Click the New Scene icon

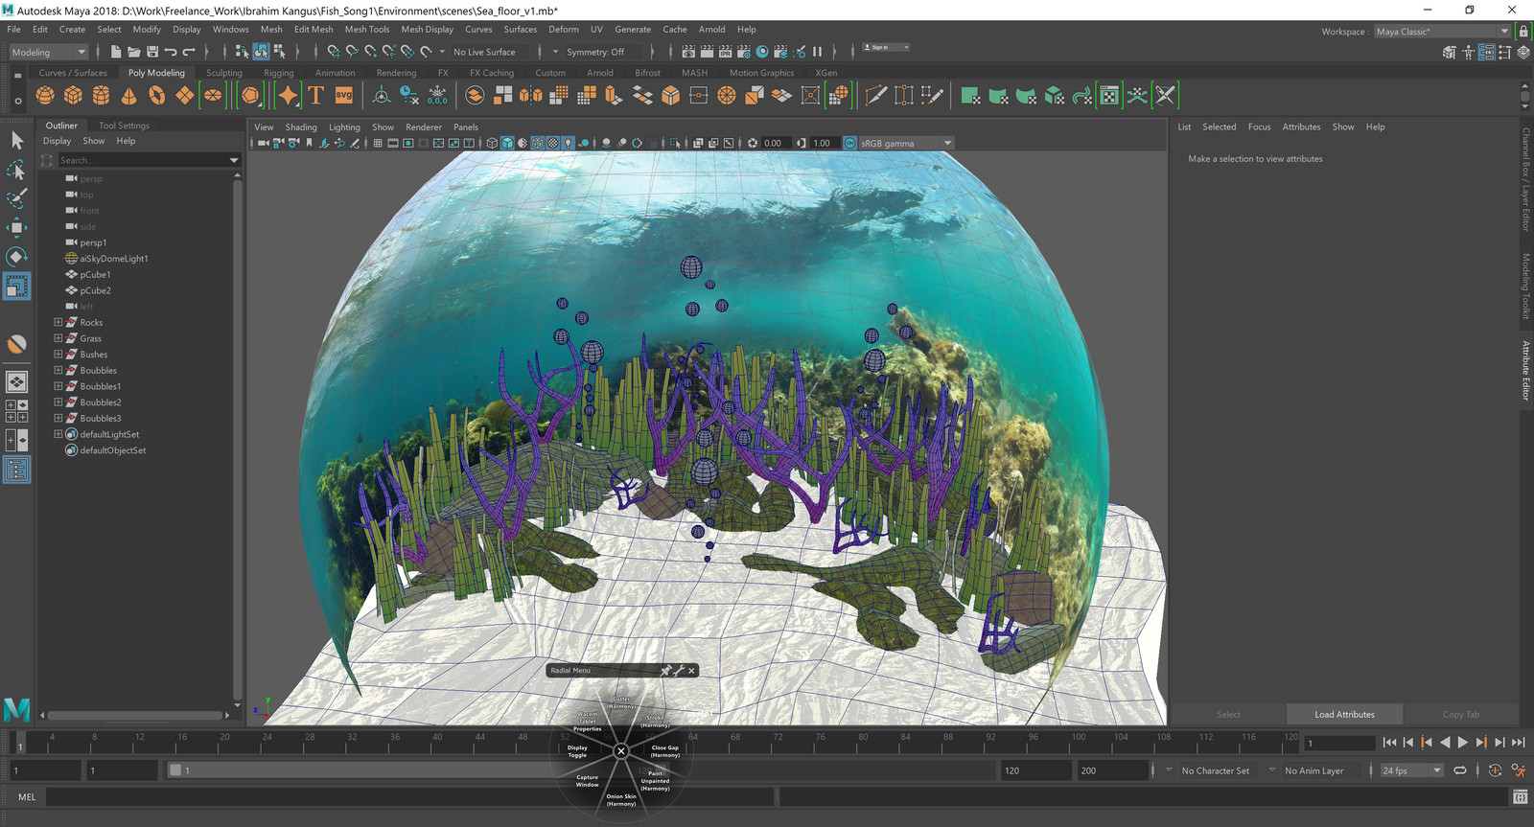click(116, 52)
